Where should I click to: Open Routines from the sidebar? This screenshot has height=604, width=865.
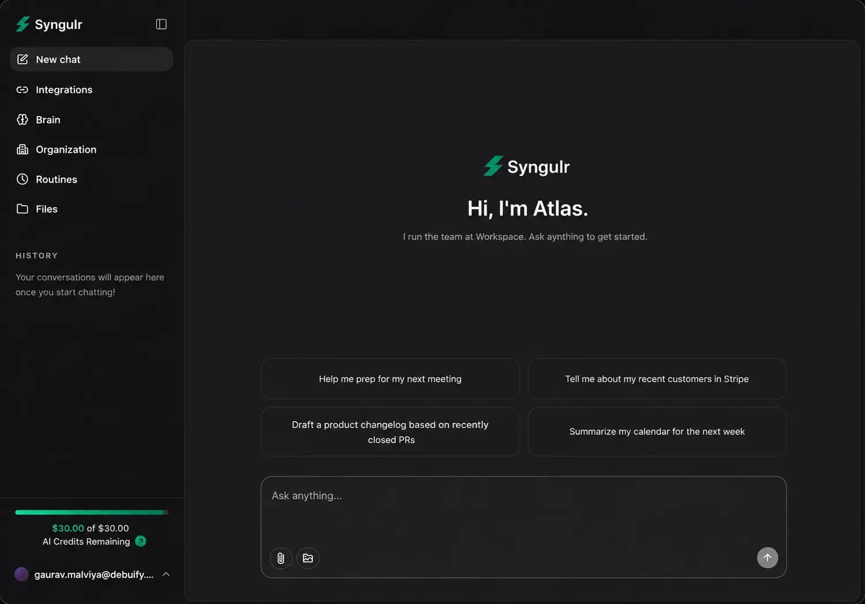[92, 179]
